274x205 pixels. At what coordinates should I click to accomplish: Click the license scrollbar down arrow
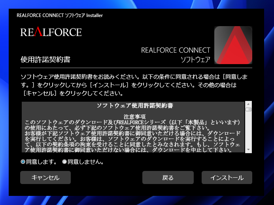point(248,150)
